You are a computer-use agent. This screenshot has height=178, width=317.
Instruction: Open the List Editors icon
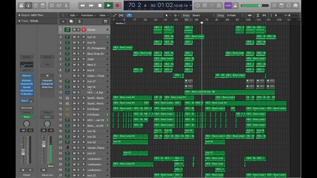coord(274,5)
